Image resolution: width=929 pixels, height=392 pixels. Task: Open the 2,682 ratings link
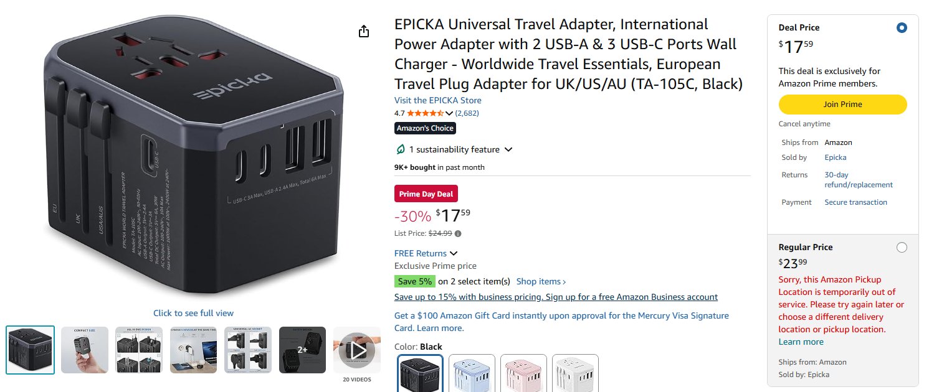[467, 113]
